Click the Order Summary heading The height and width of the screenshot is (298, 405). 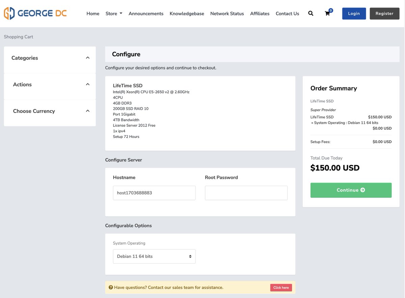(x=333, y=88)
